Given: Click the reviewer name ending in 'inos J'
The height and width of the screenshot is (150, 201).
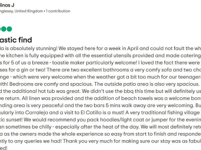Looking at the screenshot, I should pos(7,5).
